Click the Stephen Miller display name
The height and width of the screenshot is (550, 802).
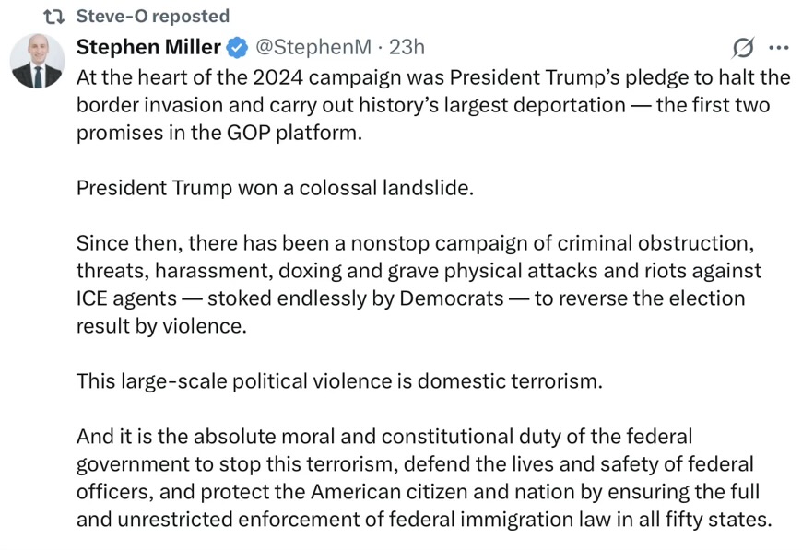tap(148, 47)
